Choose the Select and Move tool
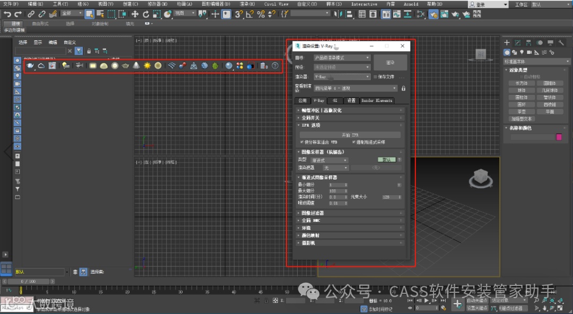Screen dimensions: 573x314 pyautogui.click(x=135, y=14)
